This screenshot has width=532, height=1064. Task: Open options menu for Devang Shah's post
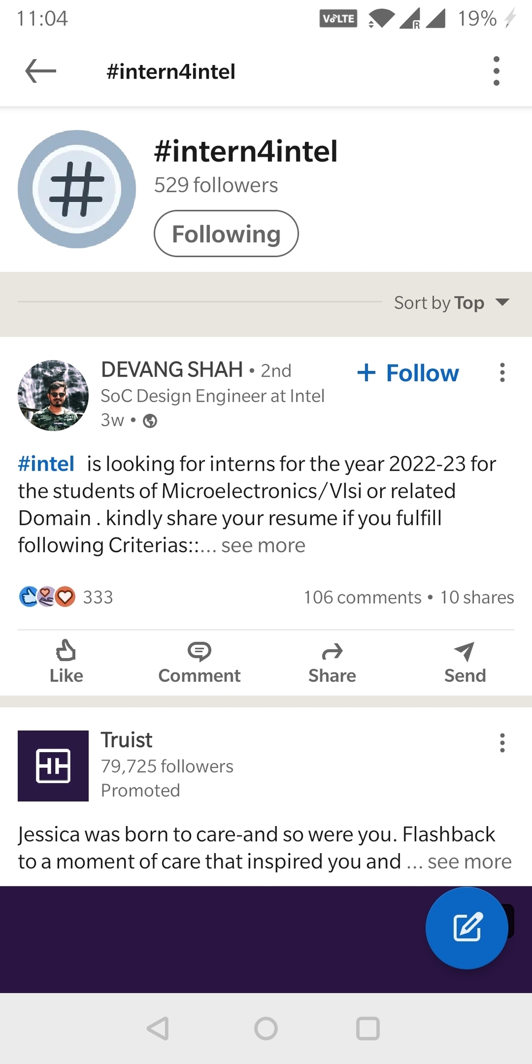(x=502, y=373)
